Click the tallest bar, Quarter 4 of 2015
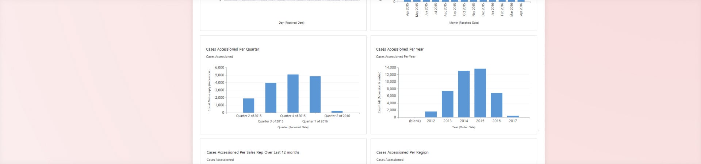The image size is (701, 164). (293, 94)
